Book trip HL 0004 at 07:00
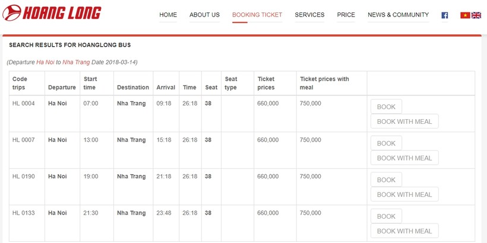 pyautogui.click(x=386, y=107)
